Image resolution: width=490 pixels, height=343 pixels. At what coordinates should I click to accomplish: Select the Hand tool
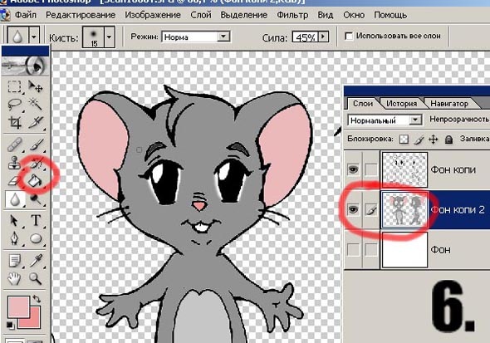pyautogui.click(x=14, y=278)
